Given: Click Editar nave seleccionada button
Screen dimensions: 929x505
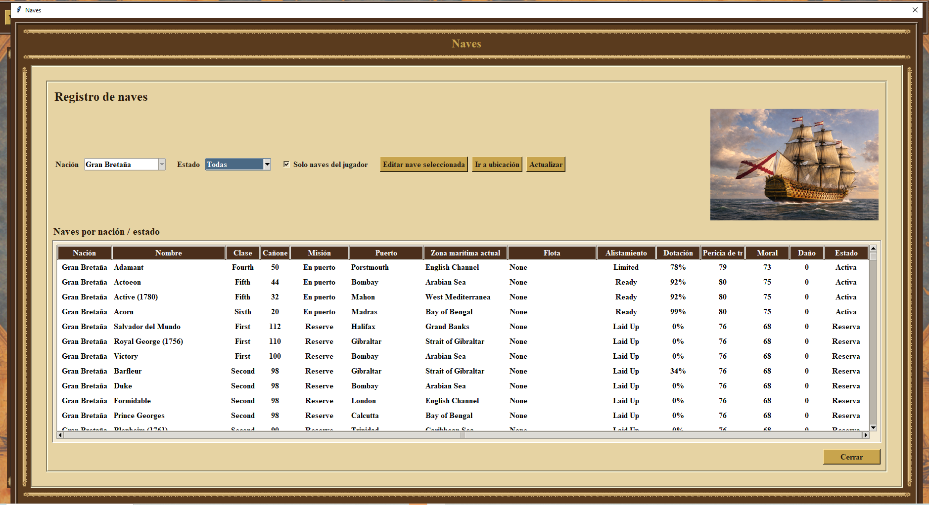Looking at the screenshot, I should pos(424,165).
